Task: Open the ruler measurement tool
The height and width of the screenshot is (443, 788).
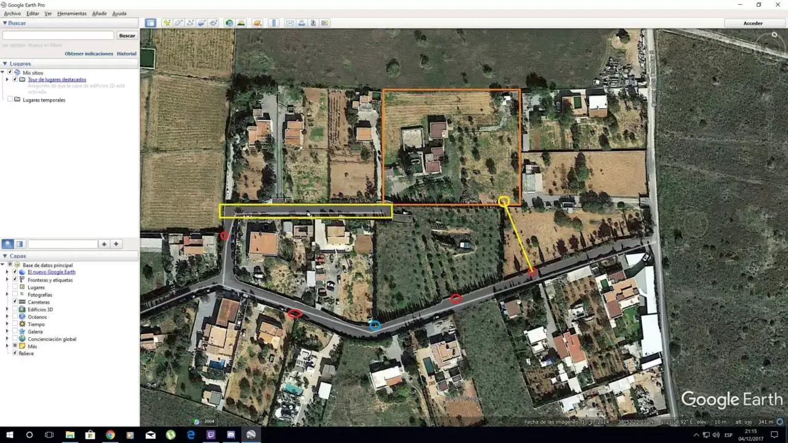Action: [274, 23]
